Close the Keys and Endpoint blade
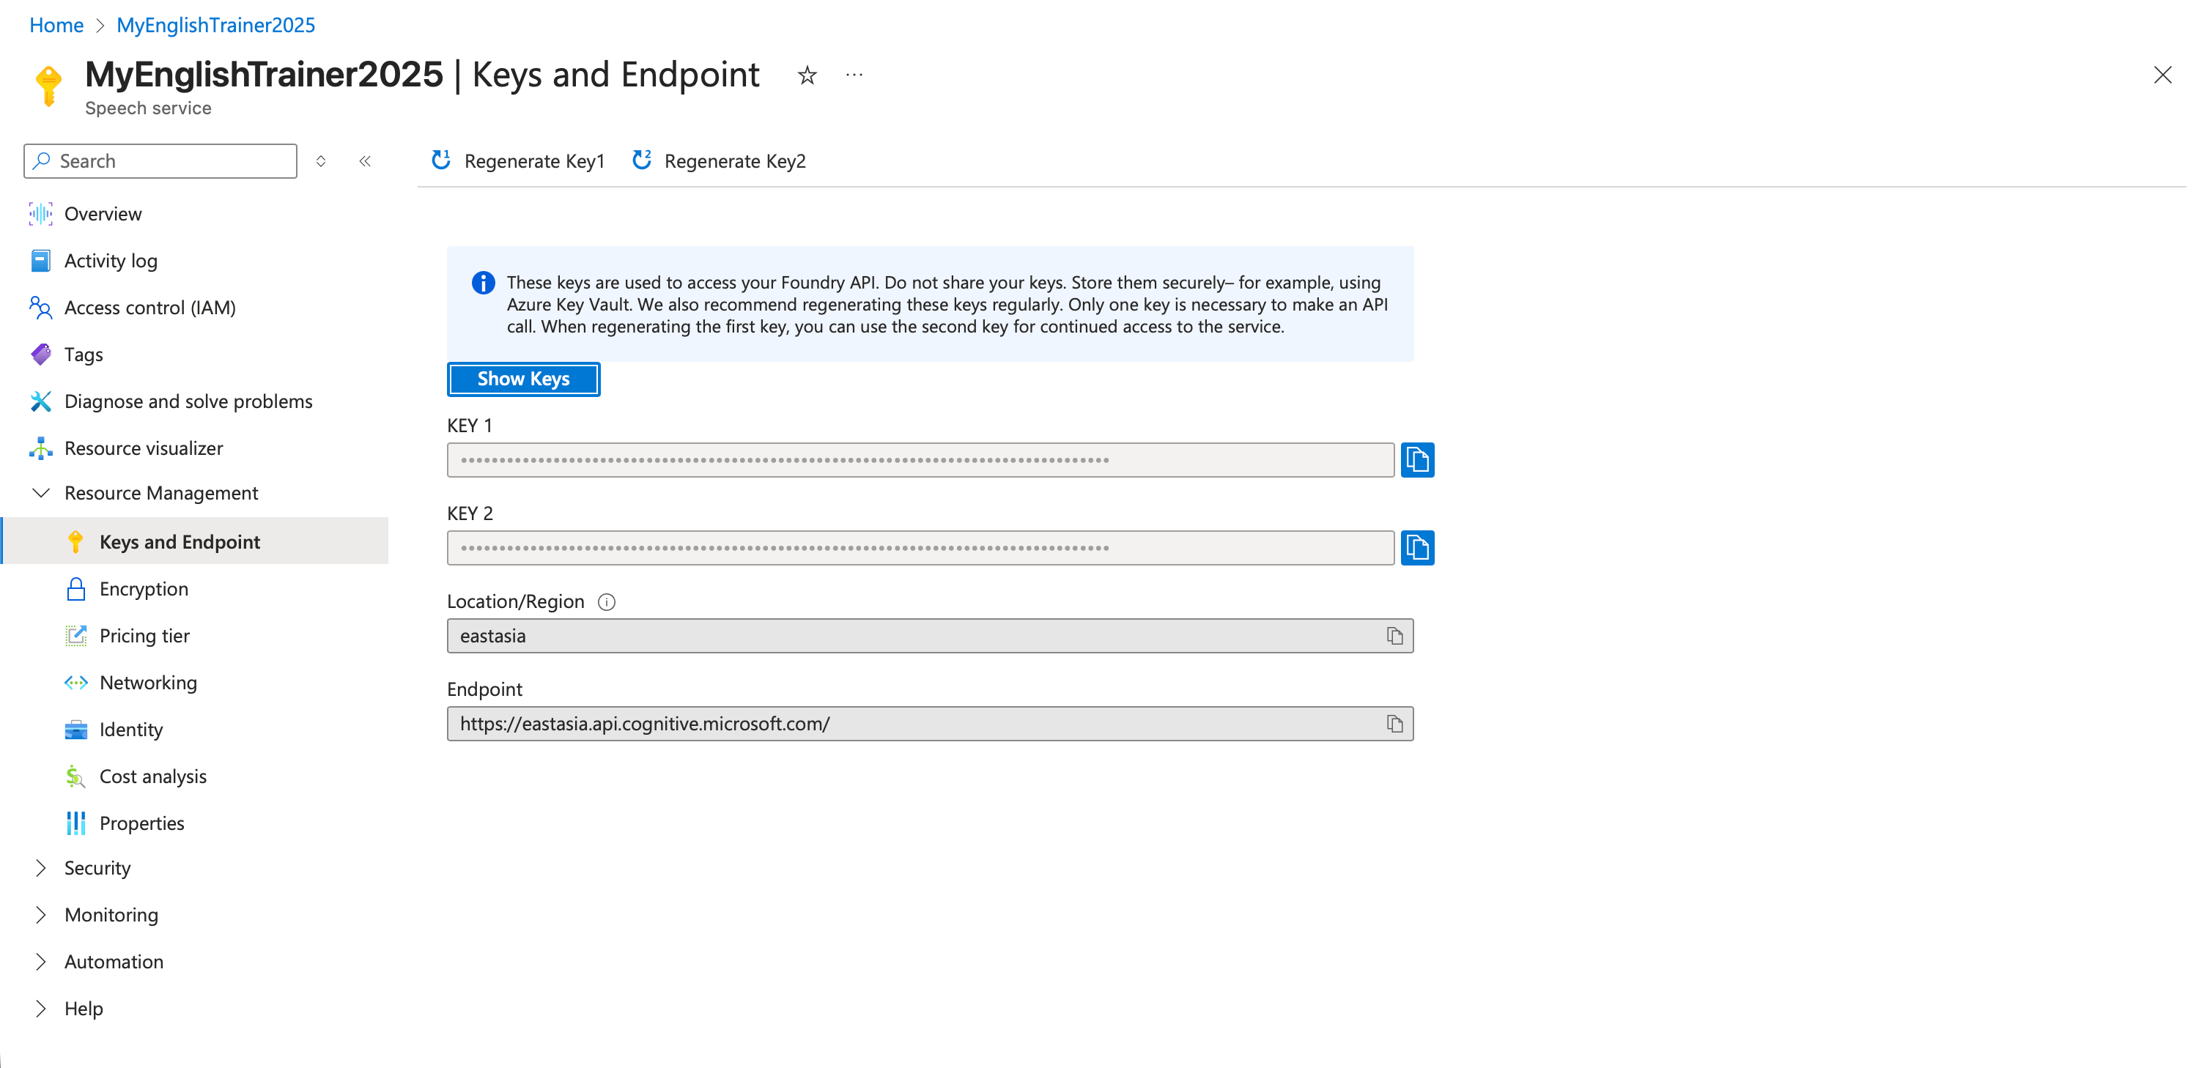This screenshot has width=2207, height=1068. [x=2162, y=75]
